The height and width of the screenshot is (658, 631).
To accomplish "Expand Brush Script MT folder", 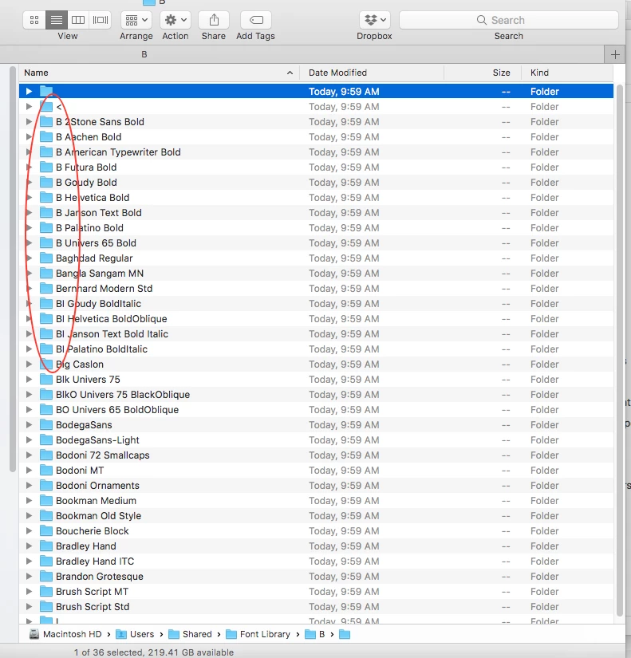I will tap(29, 591).
